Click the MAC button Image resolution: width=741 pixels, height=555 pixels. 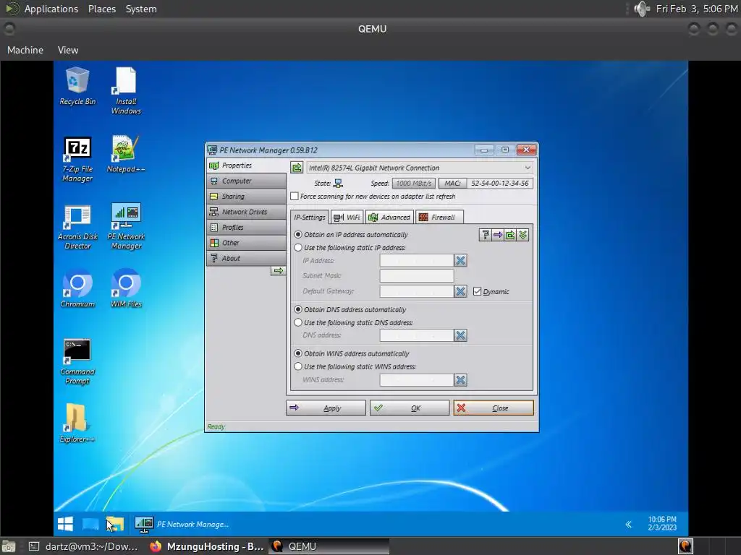click(452, 183)
